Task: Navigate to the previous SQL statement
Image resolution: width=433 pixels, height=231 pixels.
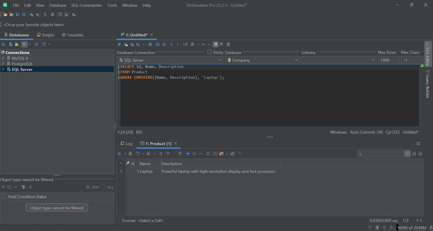Action: coord(171,44)
